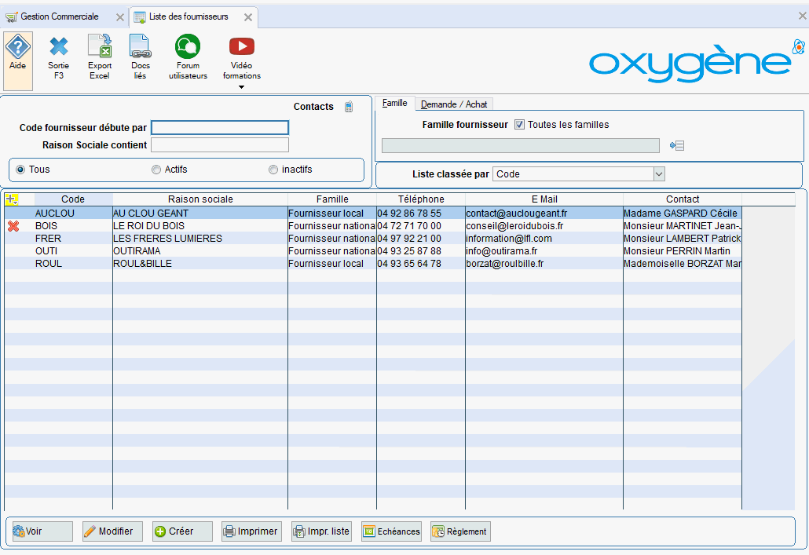Click the oxygène logo
The height and width of the screenshot is (555, 809).
coord(697,61)
